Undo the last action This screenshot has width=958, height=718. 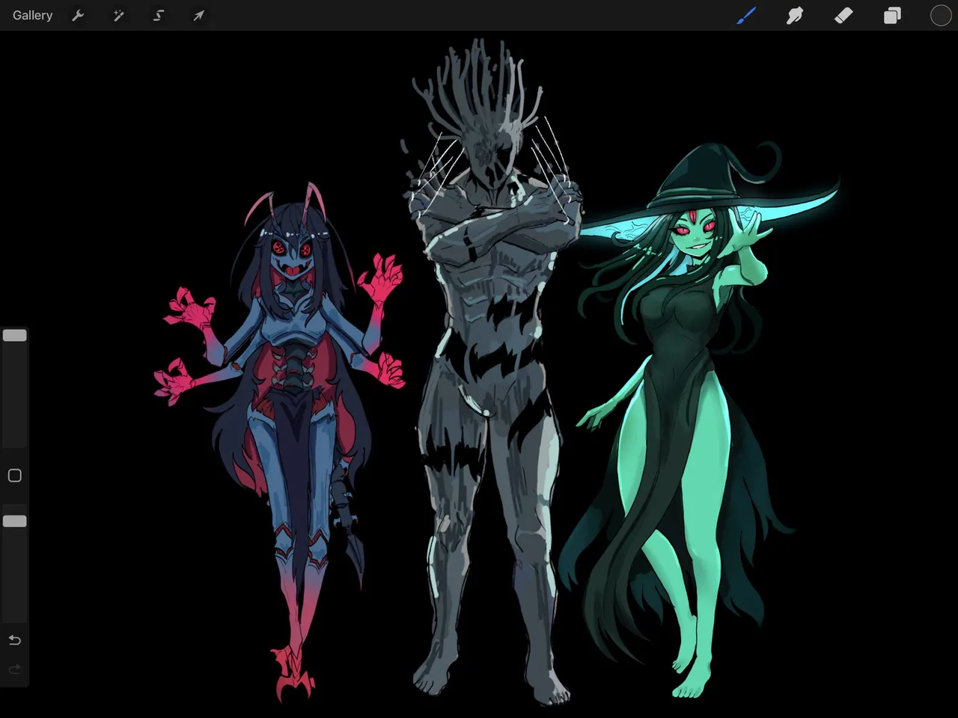click(x=14, y=640)
